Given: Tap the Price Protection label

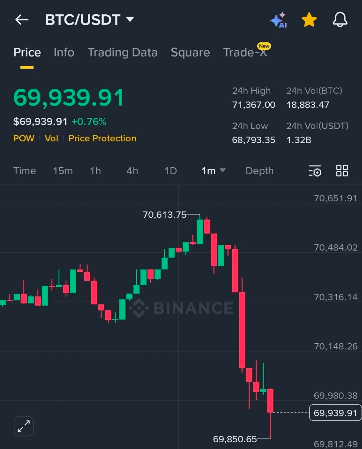Looking at the screenshot, I should tap(102, 139).
